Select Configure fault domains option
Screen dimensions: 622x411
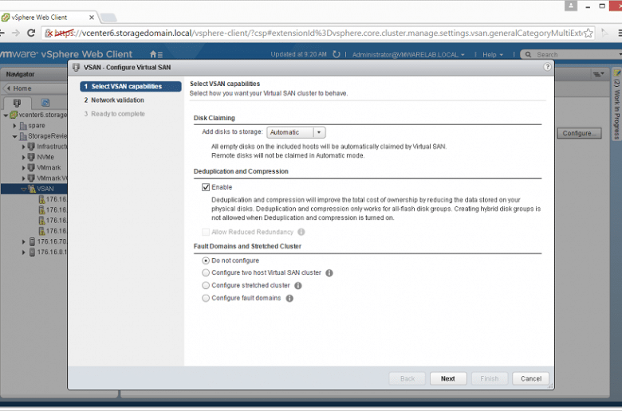(x=206, y=298)
